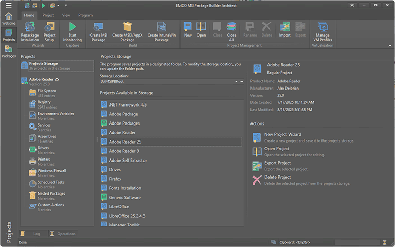Open the View ribbon tab

[66, 15]
